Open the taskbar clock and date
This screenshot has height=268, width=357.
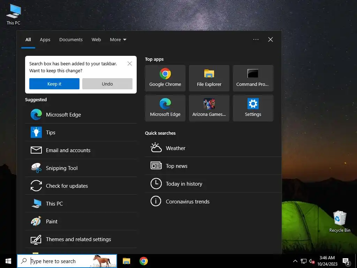click(327, 261)
